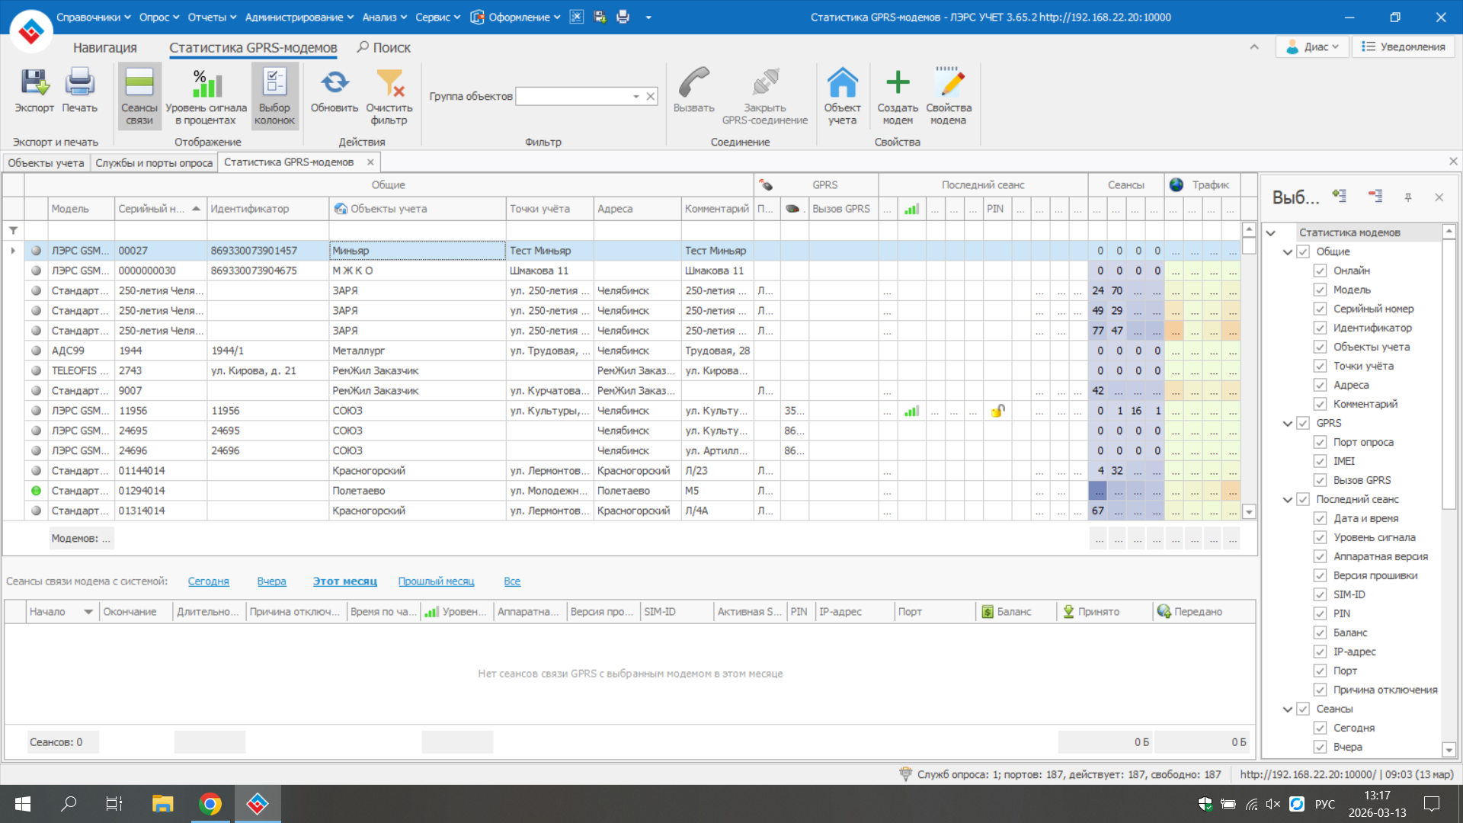Click Создать модем plus icon
This screenshot has width=1463, height=823.
[898, 83]
